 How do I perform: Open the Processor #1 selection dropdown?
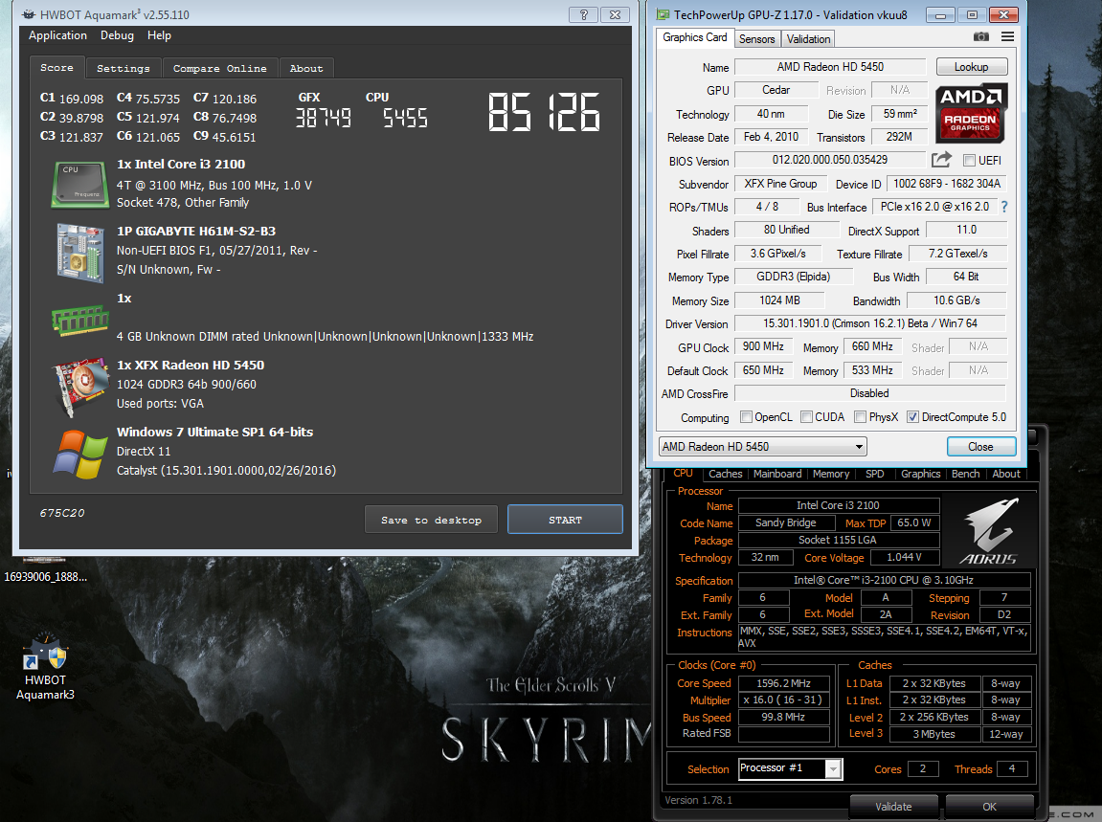tap(790, 767)
